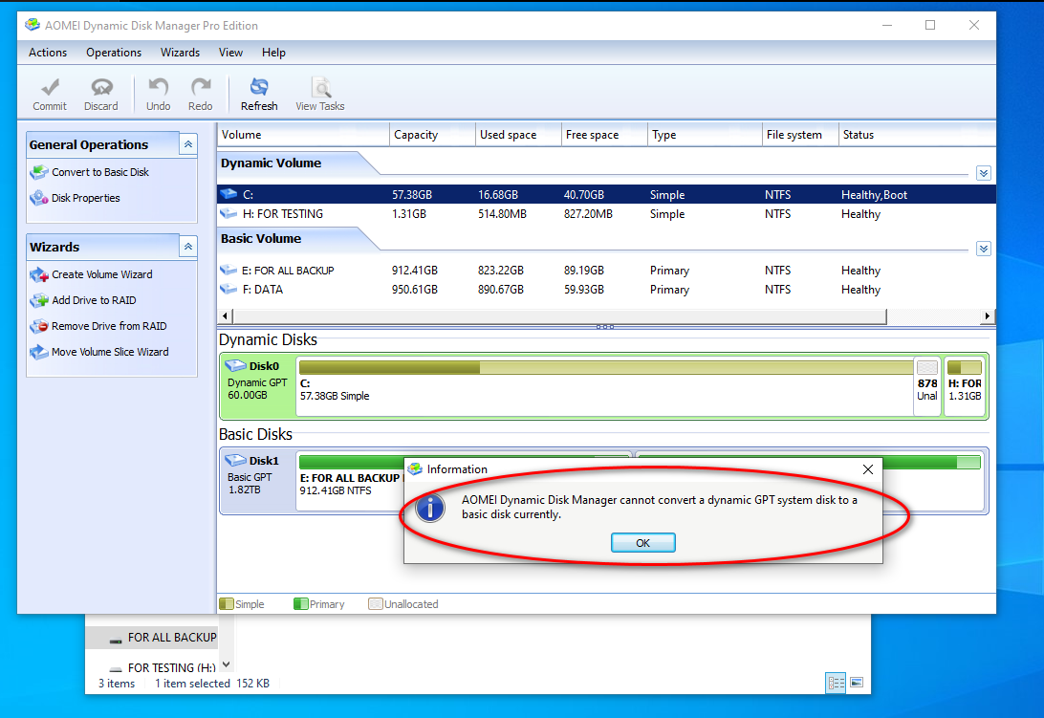Screen dimensions: 1044x718
Task: Open Disk Properties in sidebar
Action: (76, 199)
